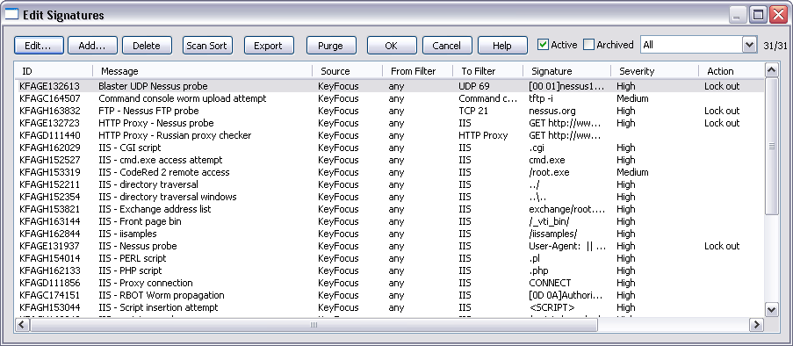
Task: Sort by From Filter column header
Action: [418, 71]
